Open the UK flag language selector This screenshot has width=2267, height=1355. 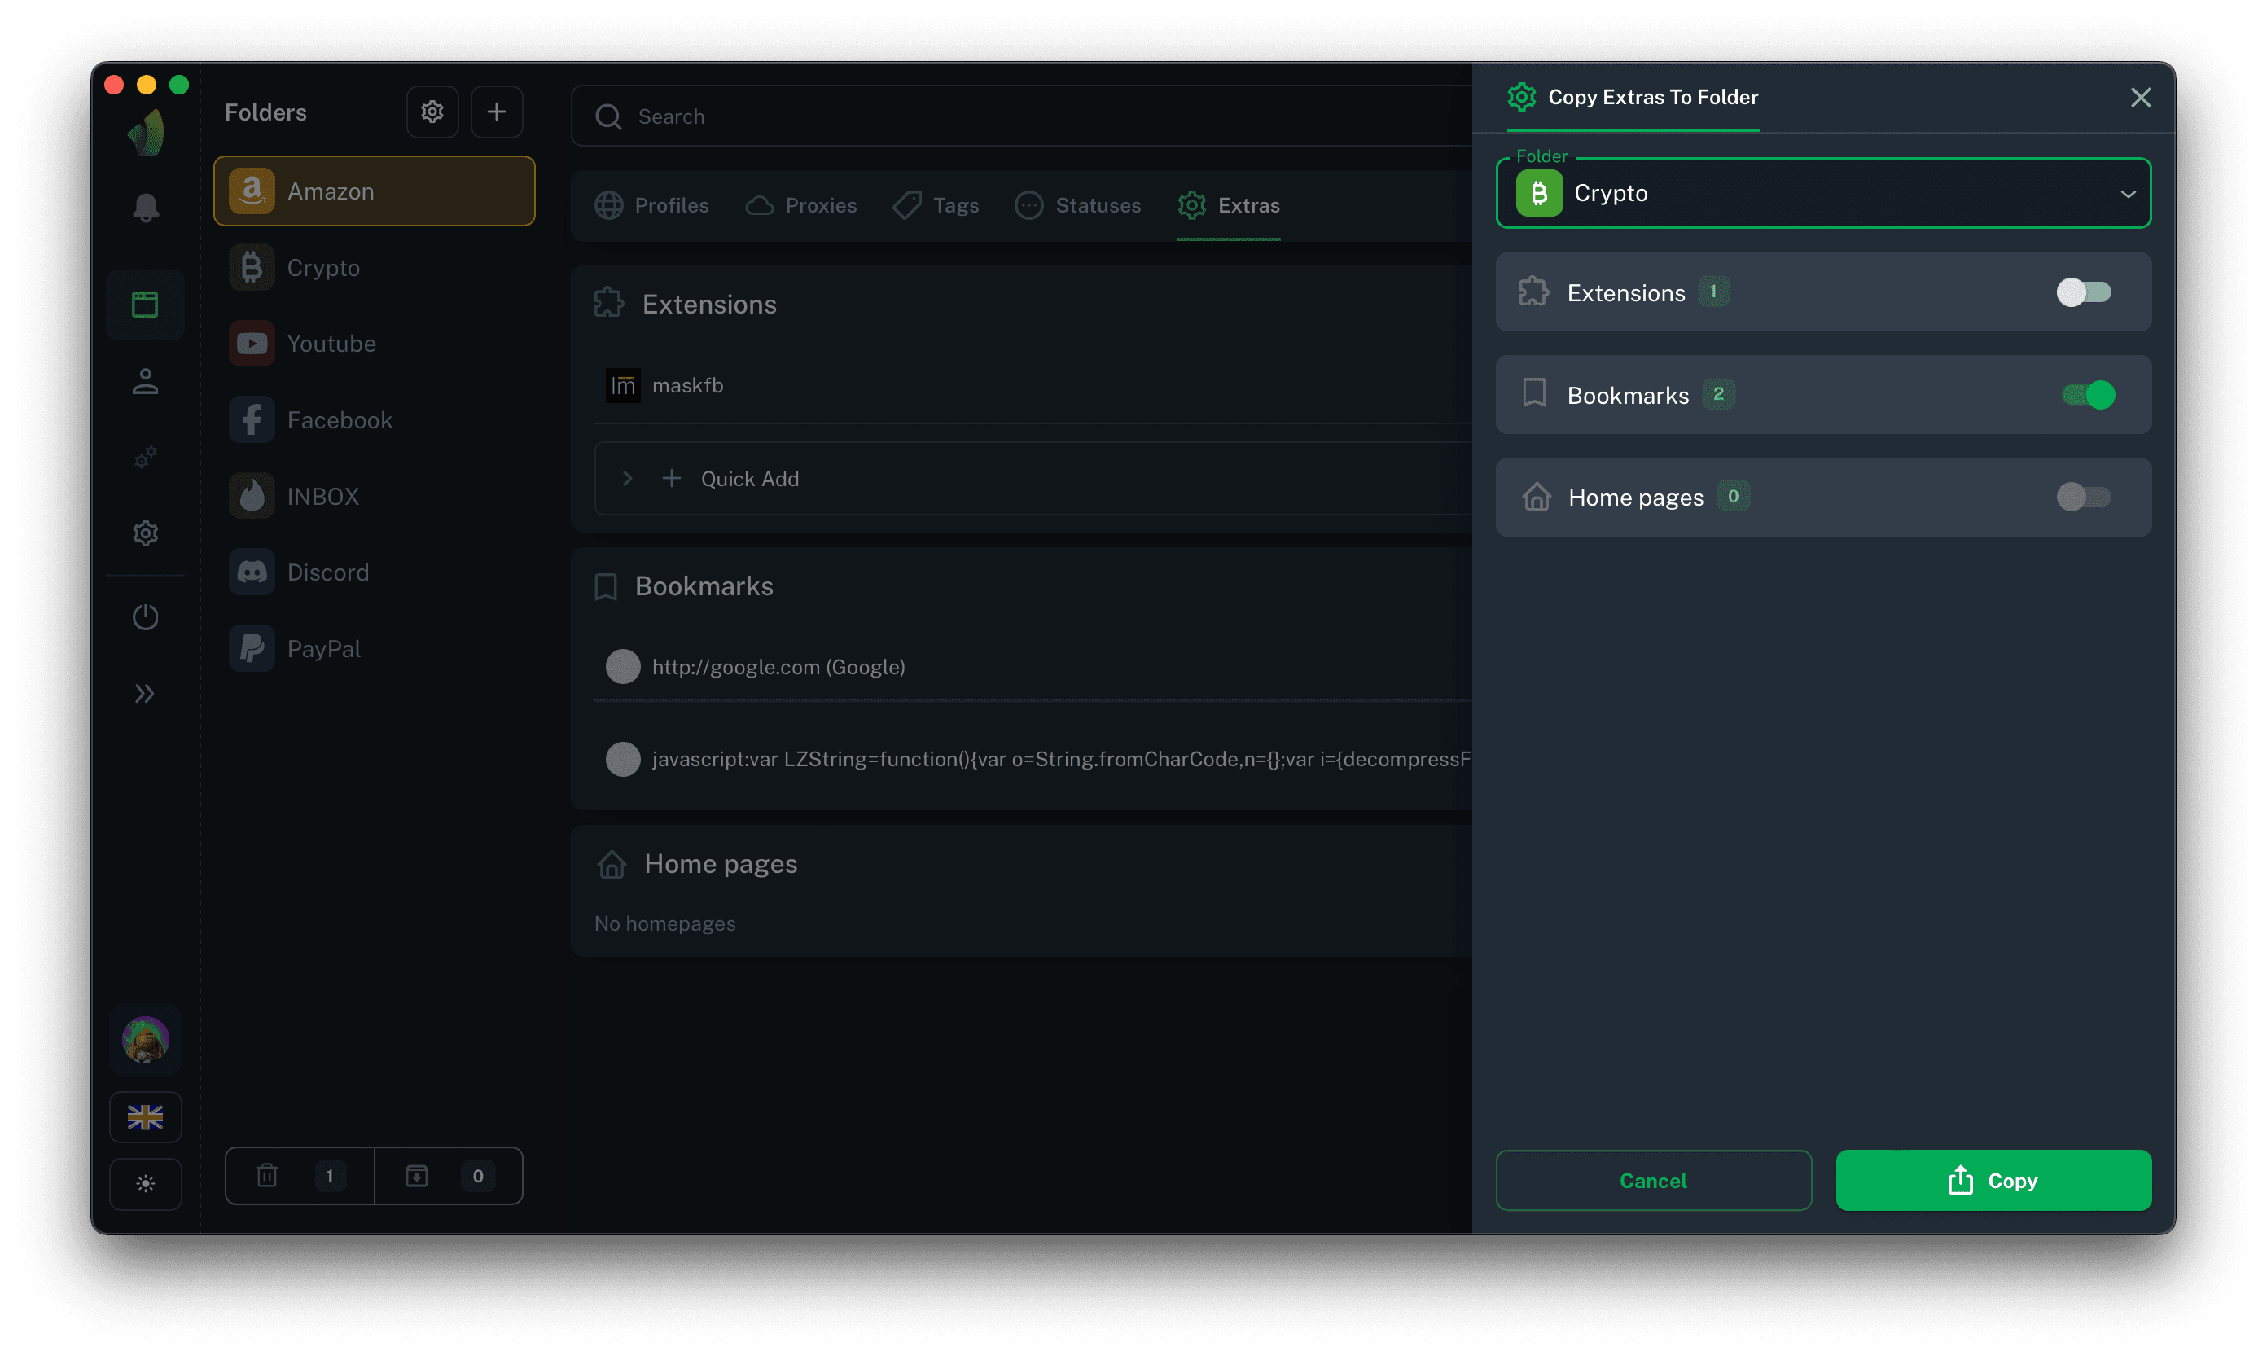tap(145, 1116)
